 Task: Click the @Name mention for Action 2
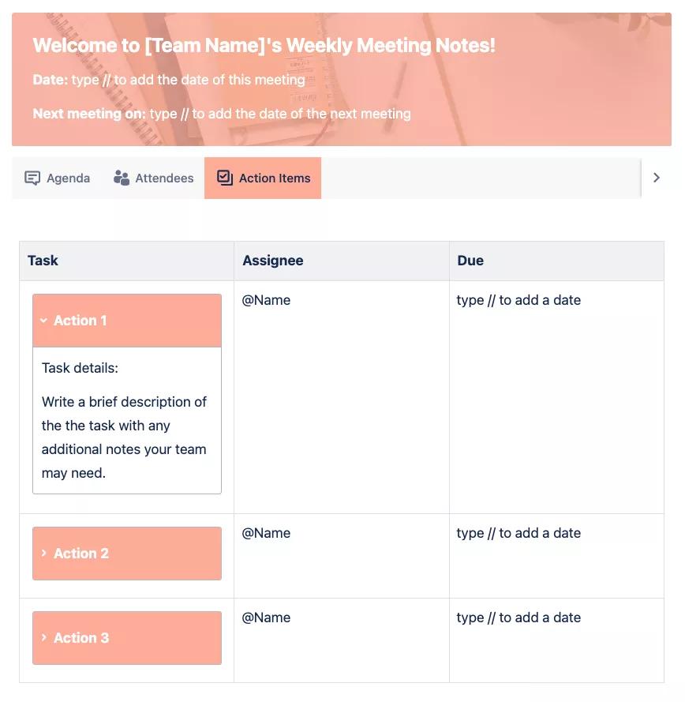click(x=266, y=533)
